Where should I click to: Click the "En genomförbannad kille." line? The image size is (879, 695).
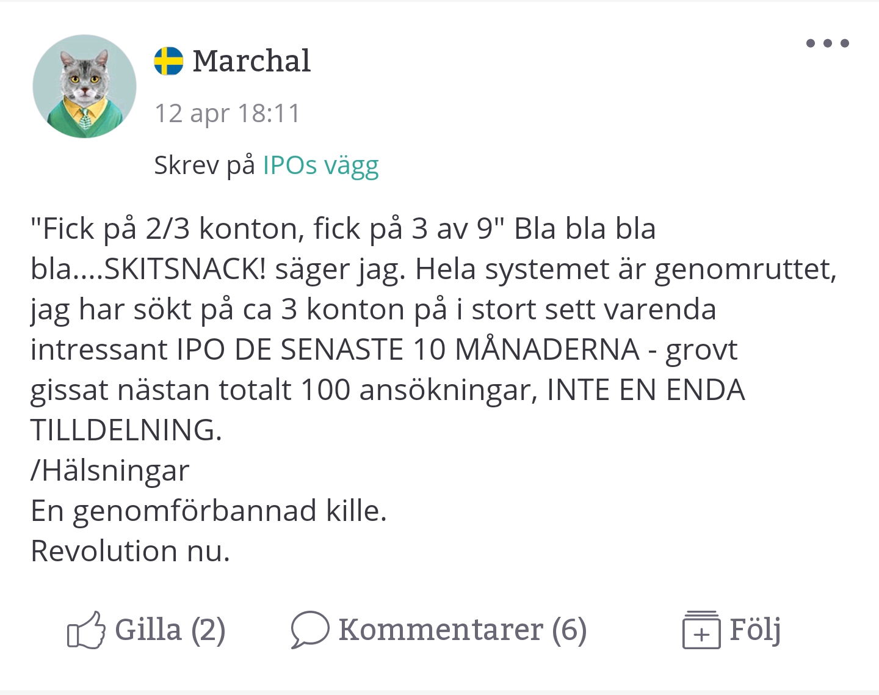coord(208,511)
